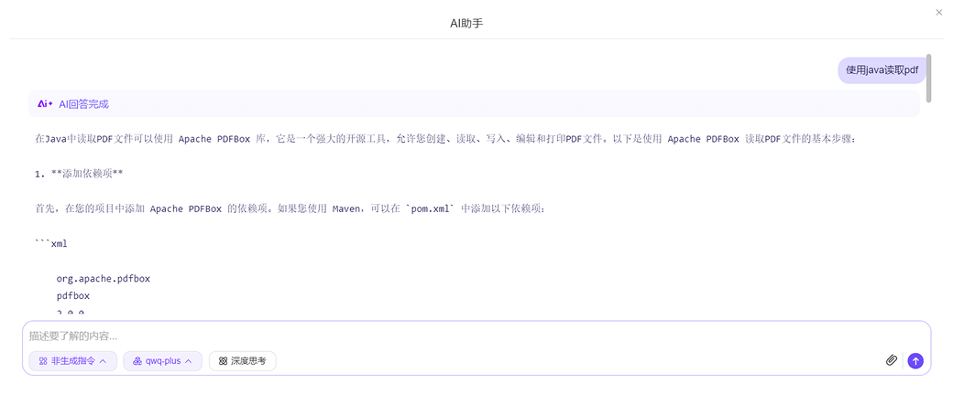Click the AI回答完成 status bar
The width and height of the screenshot is (953, 395).
(x=473, y=104)
